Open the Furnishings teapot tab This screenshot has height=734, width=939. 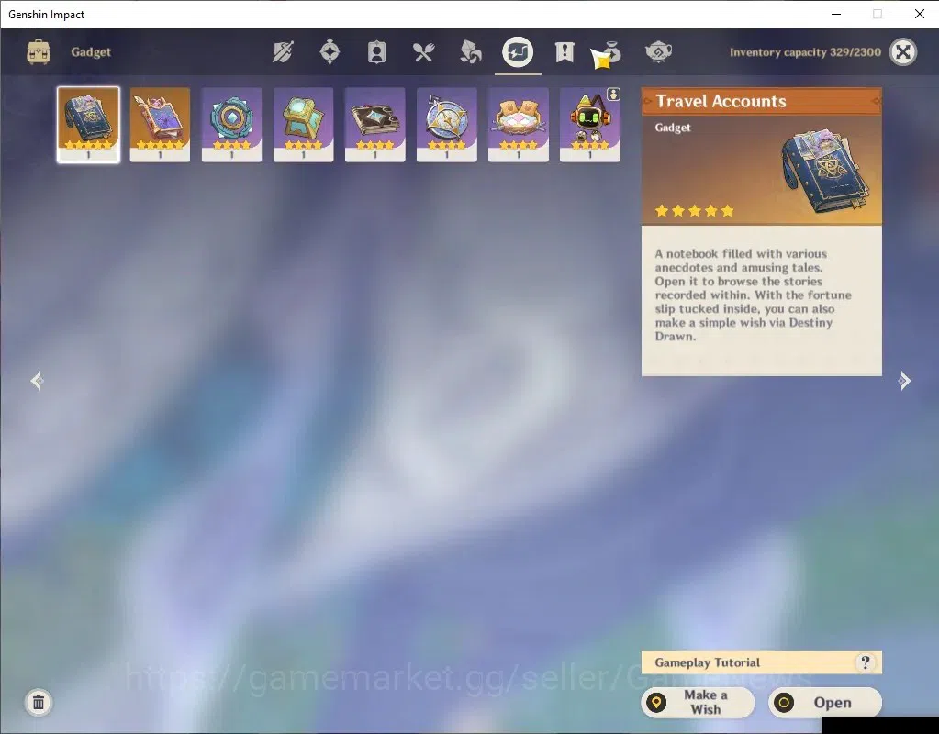[658, 52]
